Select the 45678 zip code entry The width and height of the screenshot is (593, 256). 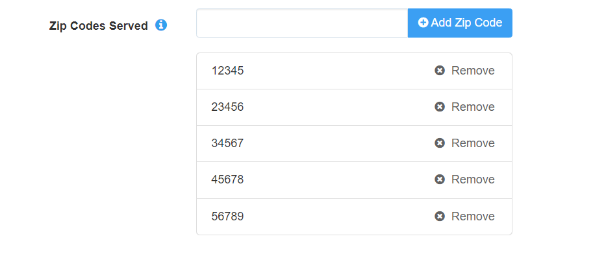point(228,180)
